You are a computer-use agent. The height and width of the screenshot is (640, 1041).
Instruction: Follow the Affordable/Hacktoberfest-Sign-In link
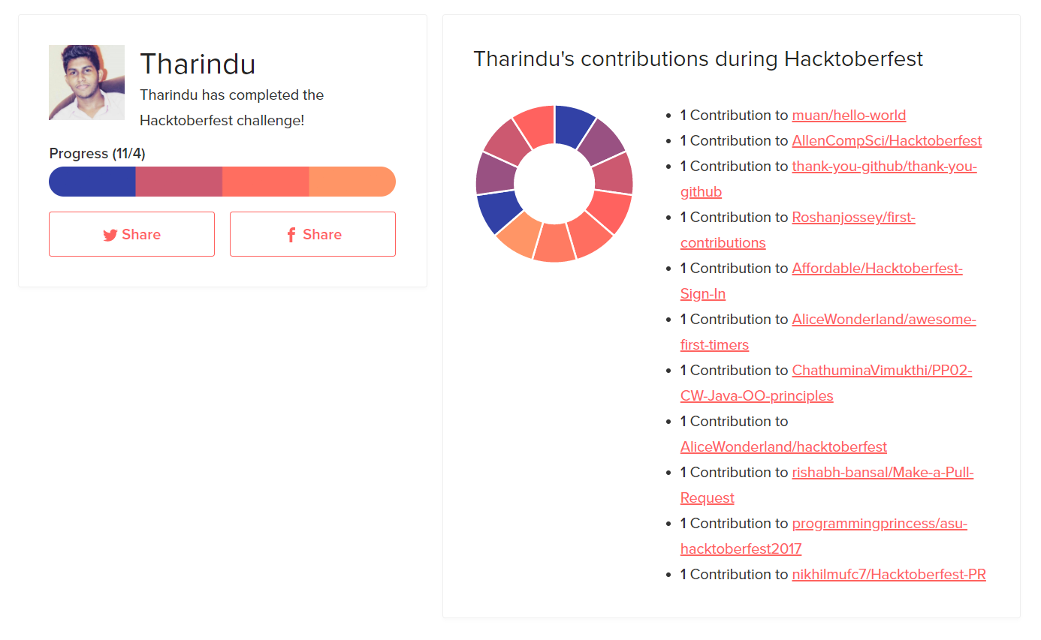click(877, 269)
